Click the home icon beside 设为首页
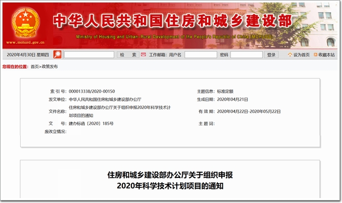This screenshot has height=203, width=342. click(290, 55)
